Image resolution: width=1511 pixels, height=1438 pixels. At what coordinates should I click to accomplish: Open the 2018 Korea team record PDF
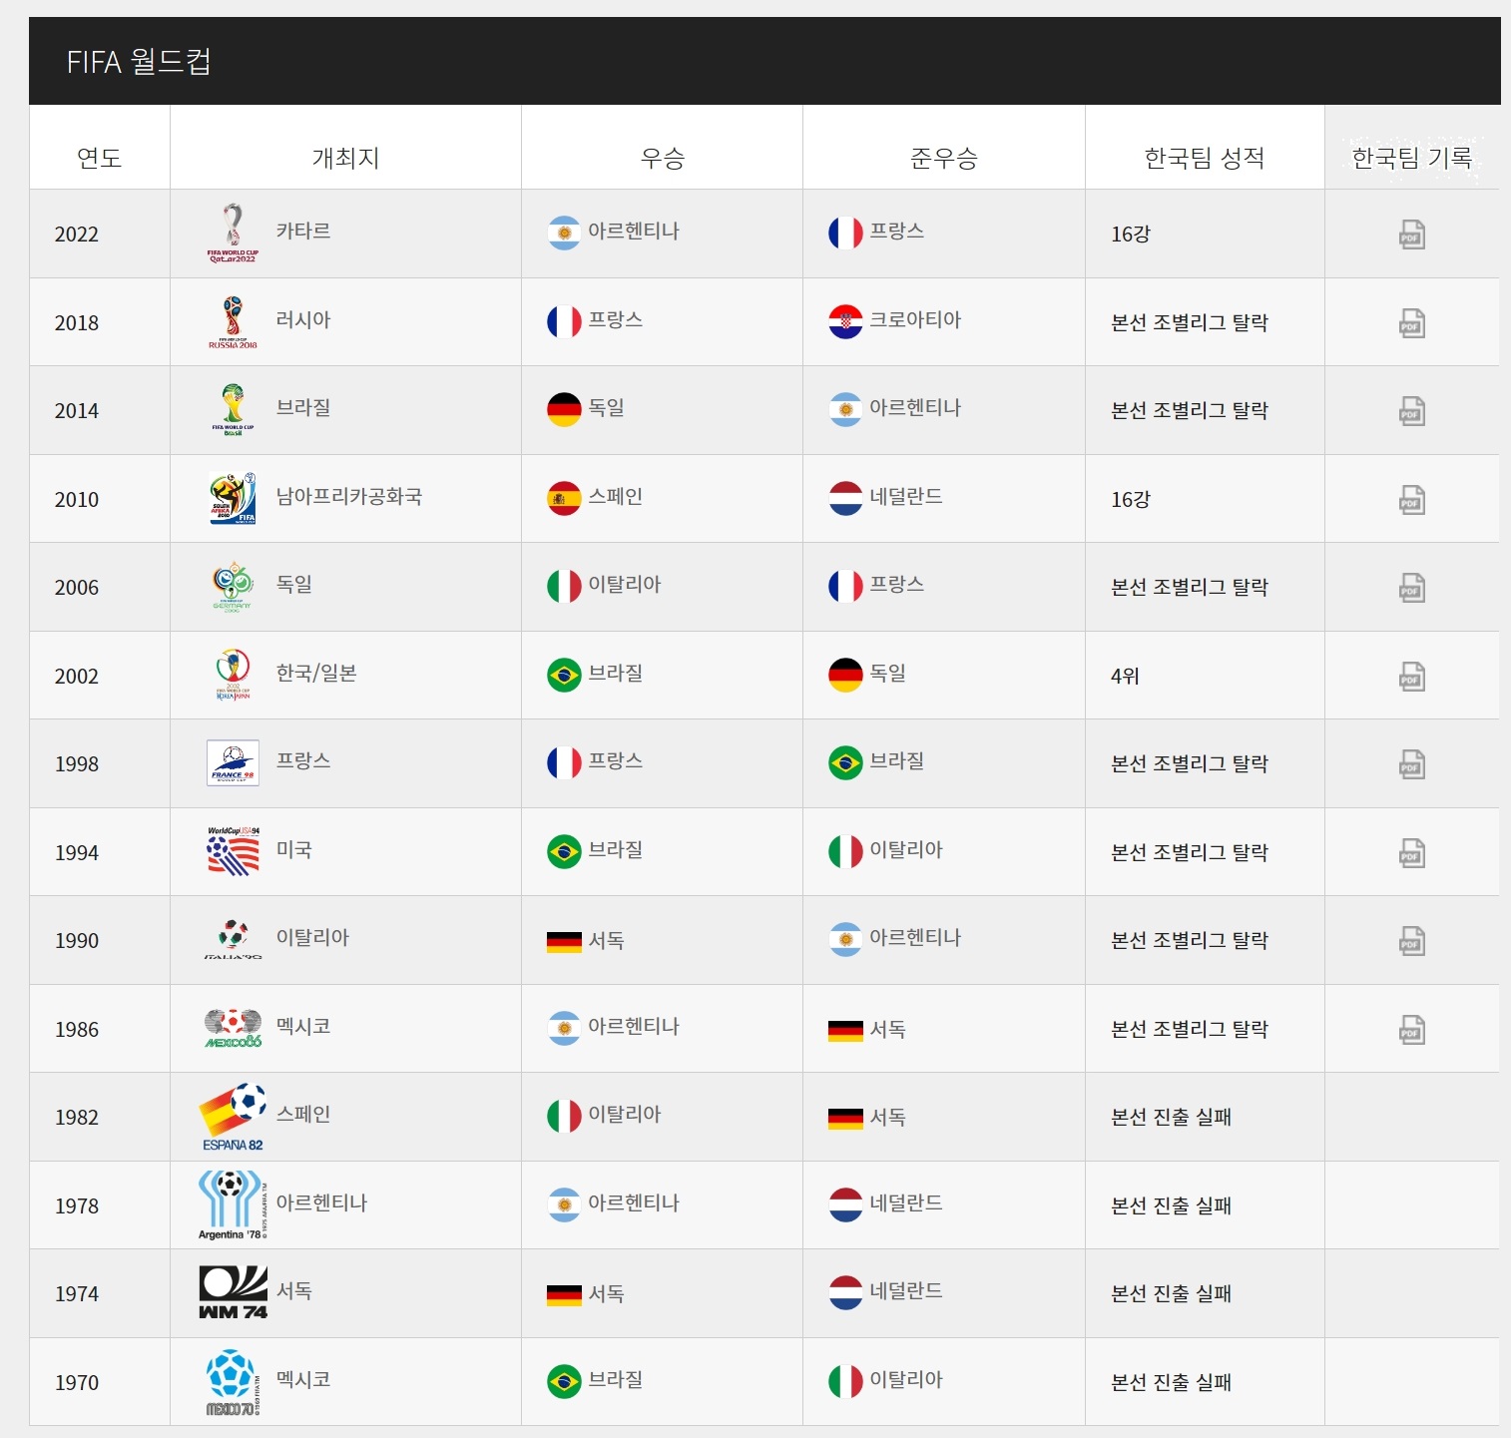tap(1411, 323)
